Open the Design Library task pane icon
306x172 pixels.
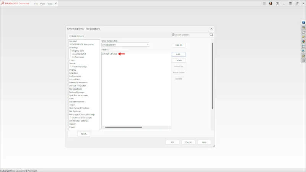[x=303, y=28]
